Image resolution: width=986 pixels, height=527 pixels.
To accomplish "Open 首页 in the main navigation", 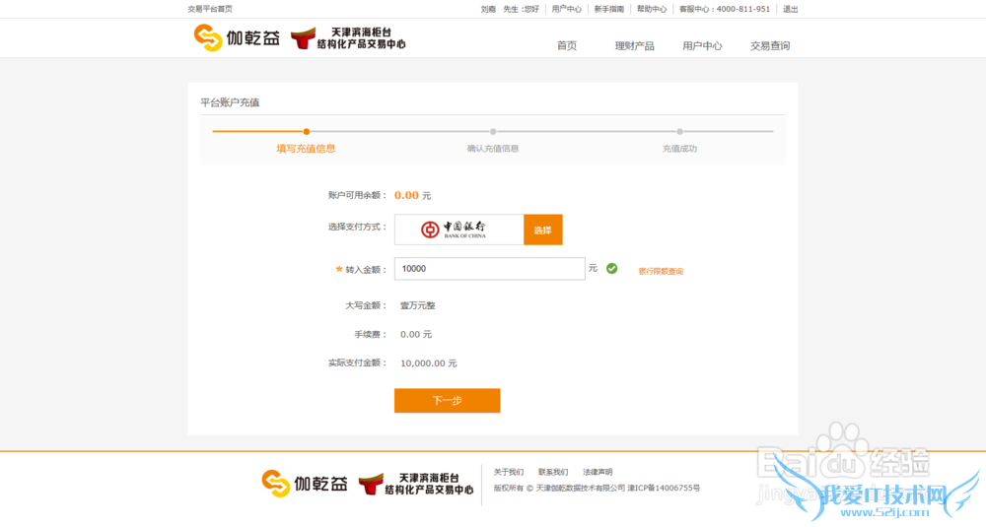I will pos(566,45).
